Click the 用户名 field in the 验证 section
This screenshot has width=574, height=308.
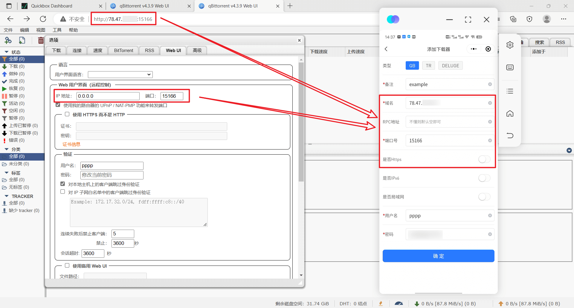tap(112, 166)
